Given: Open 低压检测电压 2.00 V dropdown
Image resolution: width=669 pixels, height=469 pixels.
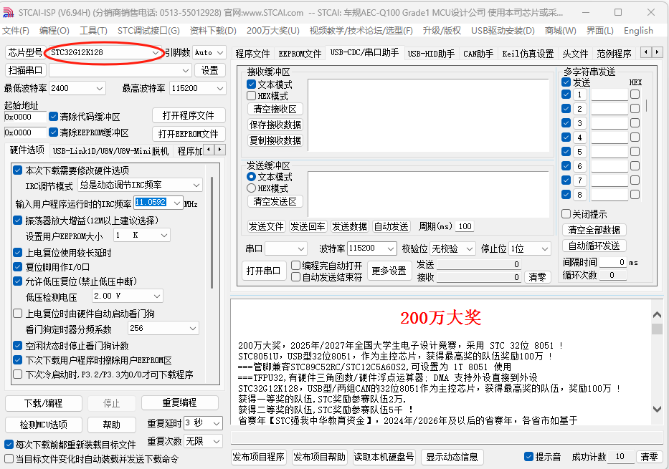Looking at the screenshot, I should click(x=157, y=296).
